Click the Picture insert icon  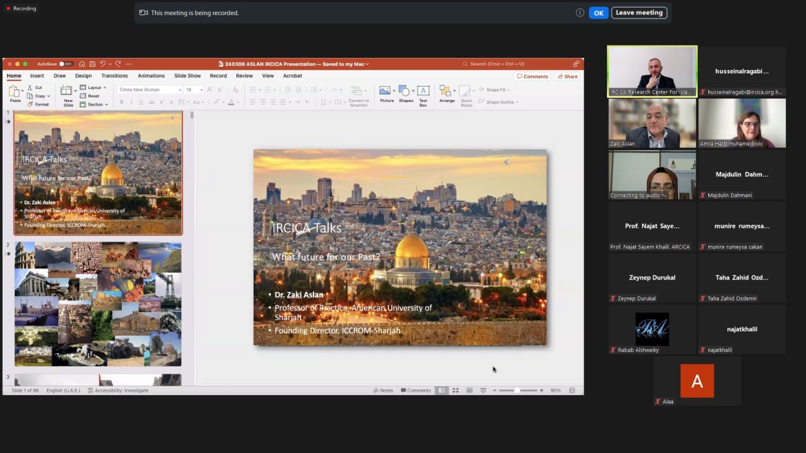[x=385, y=91]
